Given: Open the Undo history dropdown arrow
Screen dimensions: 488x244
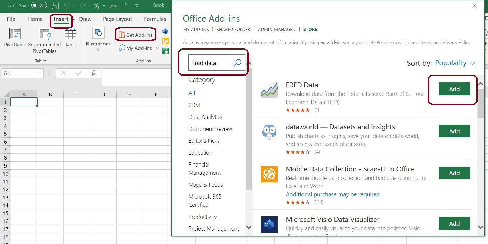Looking at the screenshot, I should 74,5.
